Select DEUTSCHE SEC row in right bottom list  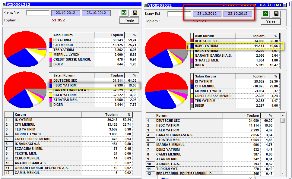[212, 121]
